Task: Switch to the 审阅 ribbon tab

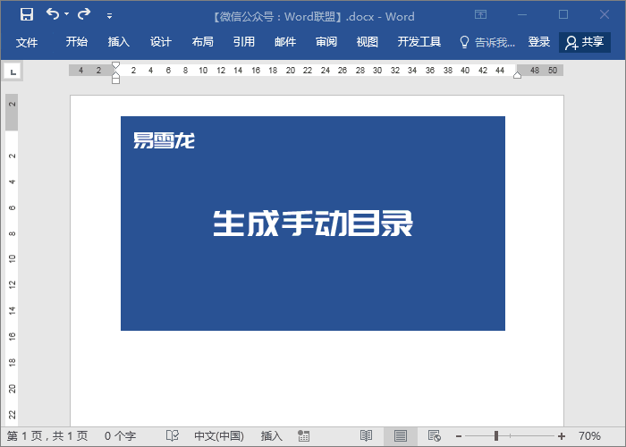Action: coord(326,41)
